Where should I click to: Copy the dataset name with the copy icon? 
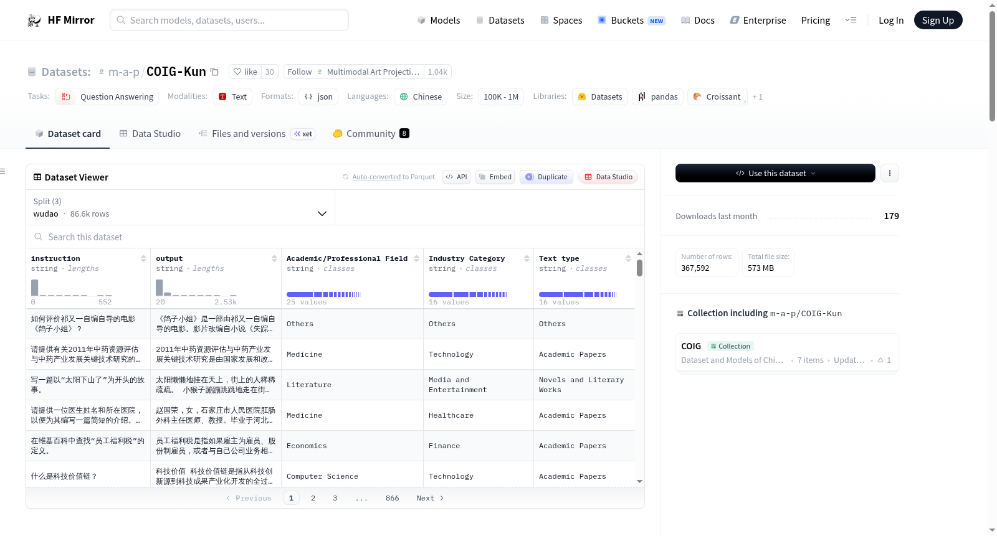214,72
